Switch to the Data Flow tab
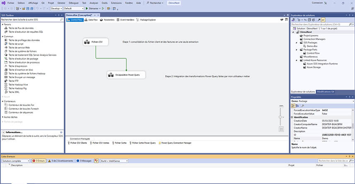355x184 pixels. pyautogui.click(x=91, y=20)
